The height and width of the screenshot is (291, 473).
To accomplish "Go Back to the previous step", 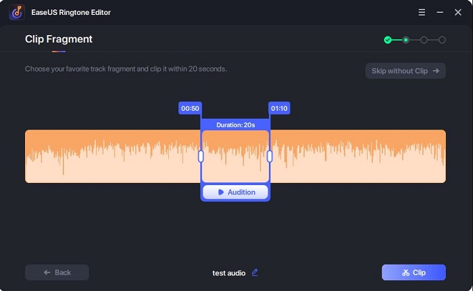I will point(57,273).
